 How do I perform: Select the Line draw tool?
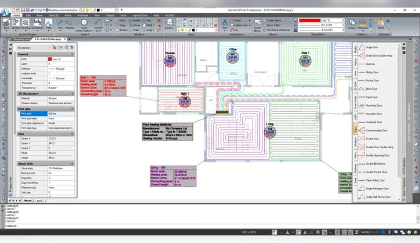[x=60, y=25]
